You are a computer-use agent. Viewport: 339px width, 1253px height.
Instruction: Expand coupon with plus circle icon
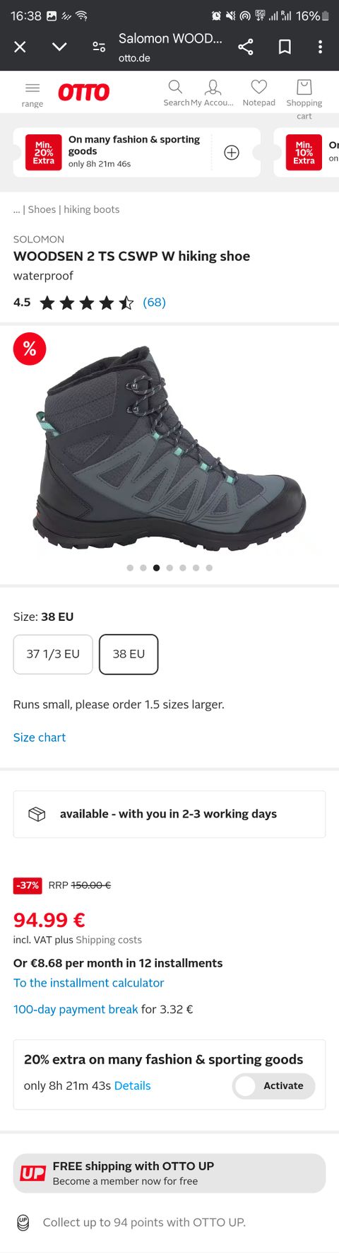coord(232,153)
